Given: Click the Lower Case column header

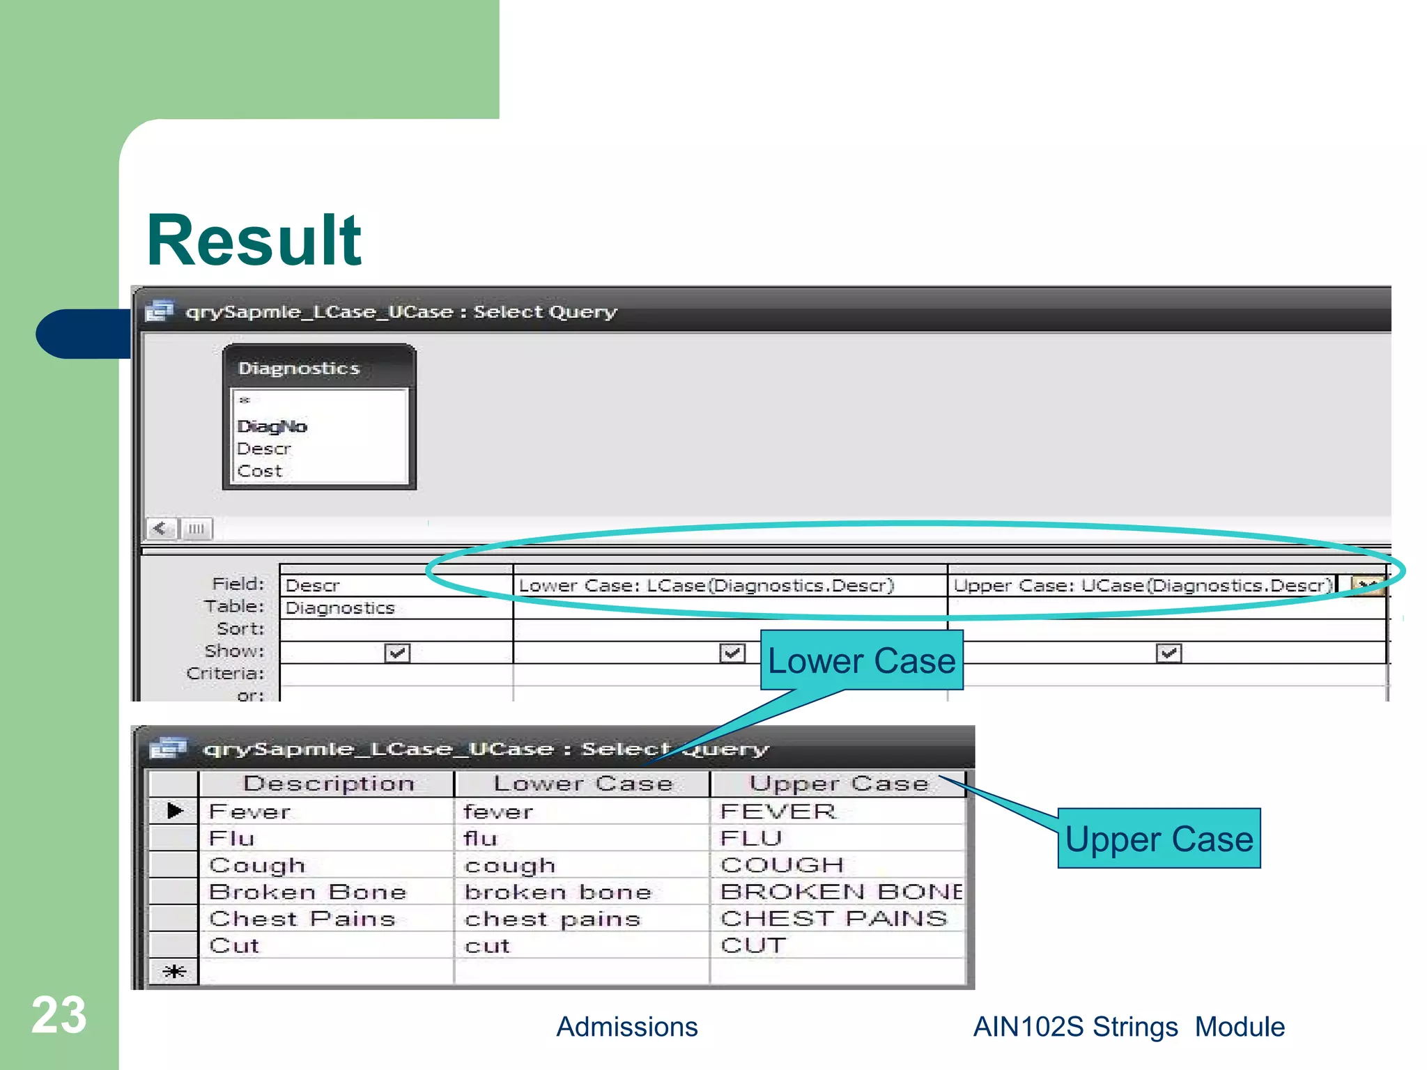Looking at the screenshot, I should pyautogui.click(x=583, y=784).
